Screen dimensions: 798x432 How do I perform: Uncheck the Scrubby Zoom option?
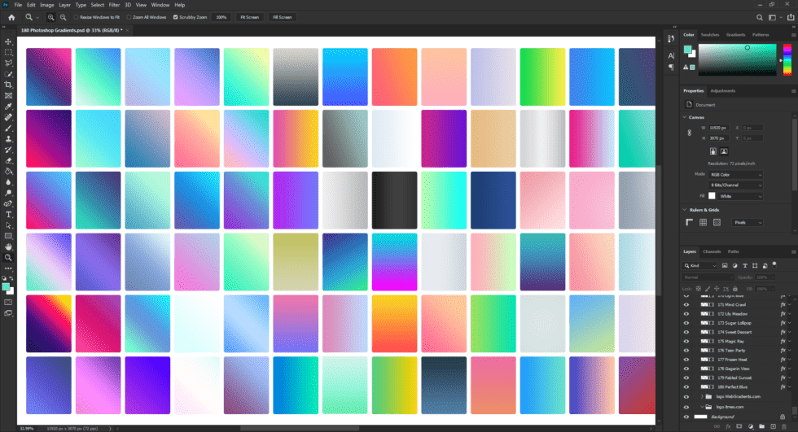tap(175, 16)
